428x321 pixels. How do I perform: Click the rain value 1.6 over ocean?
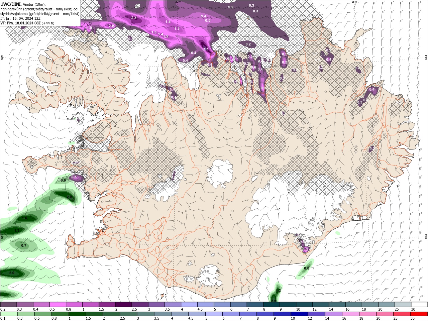coord(24,218)
